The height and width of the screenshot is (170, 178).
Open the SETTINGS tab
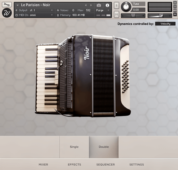137,165
